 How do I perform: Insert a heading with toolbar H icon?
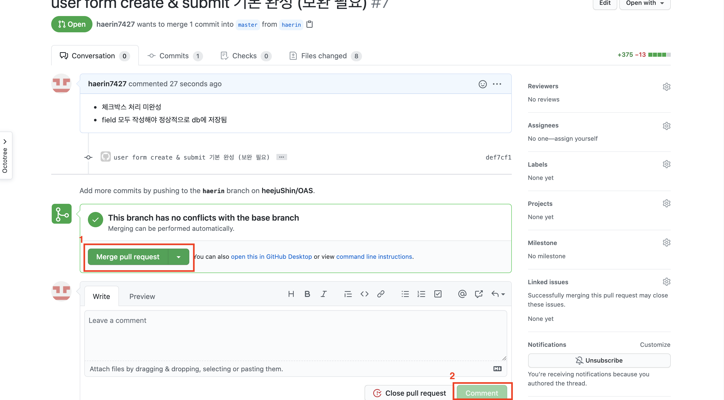pos(291,294)
